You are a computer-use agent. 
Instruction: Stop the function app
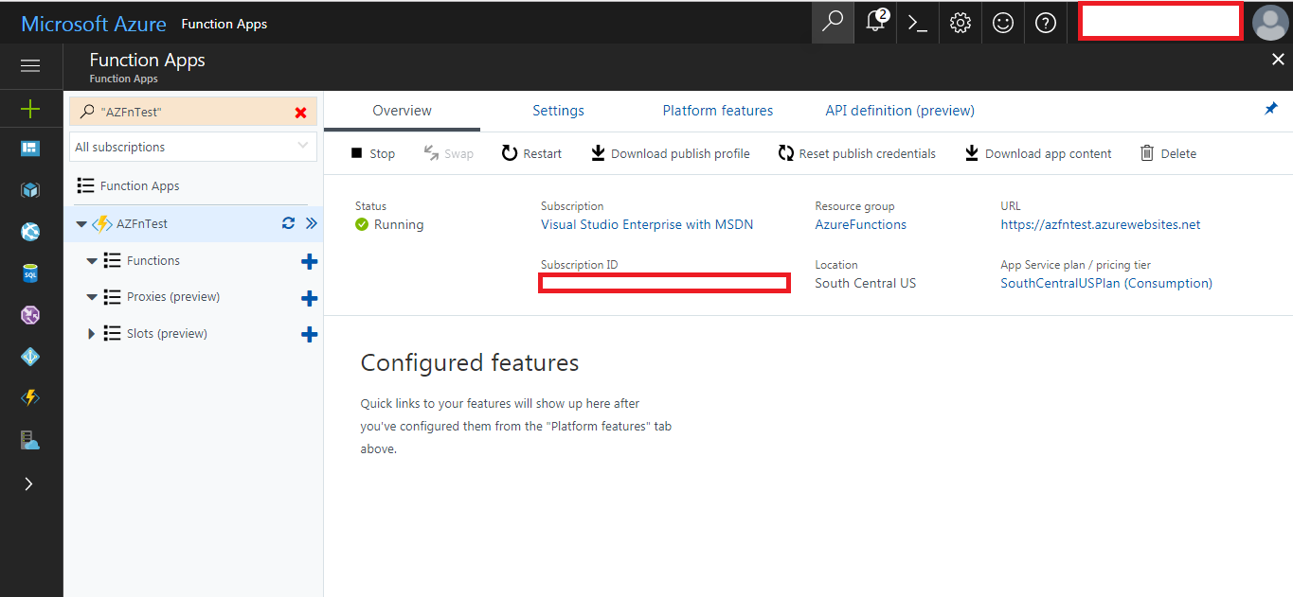tap(372, 153)
